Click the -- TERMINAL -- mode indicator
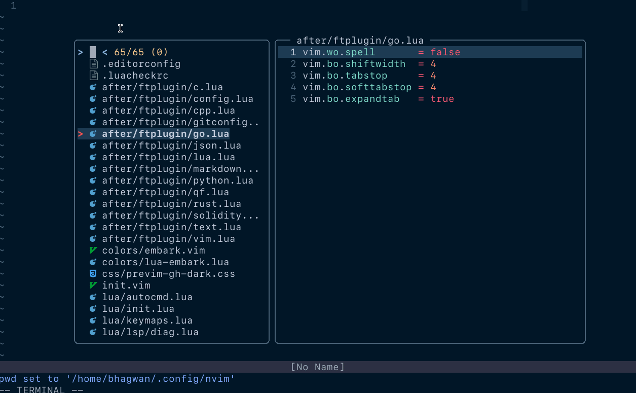This screenshot has height=393, width=636. [42, 389]
